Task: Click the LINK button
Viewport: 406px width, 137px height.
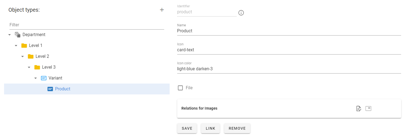Action: tap(210, 129)
